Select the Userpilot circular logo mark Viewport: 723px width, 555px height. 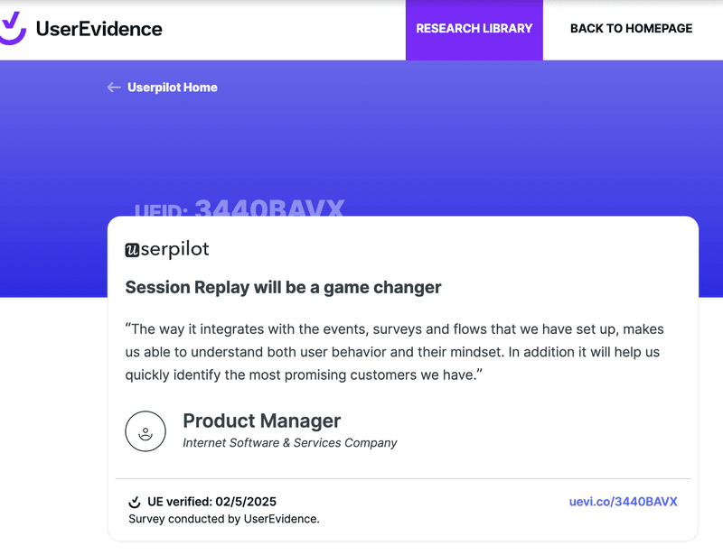tap(134, 249)
